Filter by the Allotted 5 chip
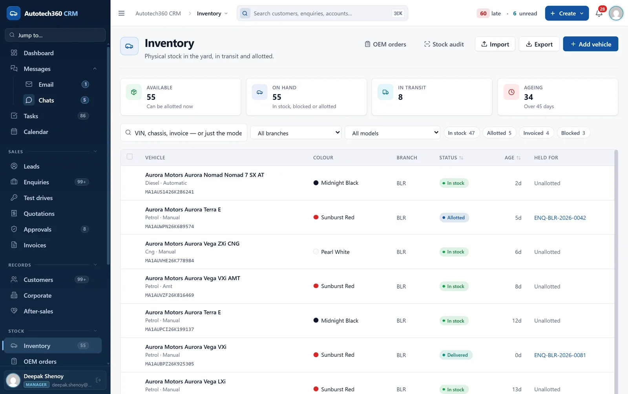 click(x=499, y=133)
